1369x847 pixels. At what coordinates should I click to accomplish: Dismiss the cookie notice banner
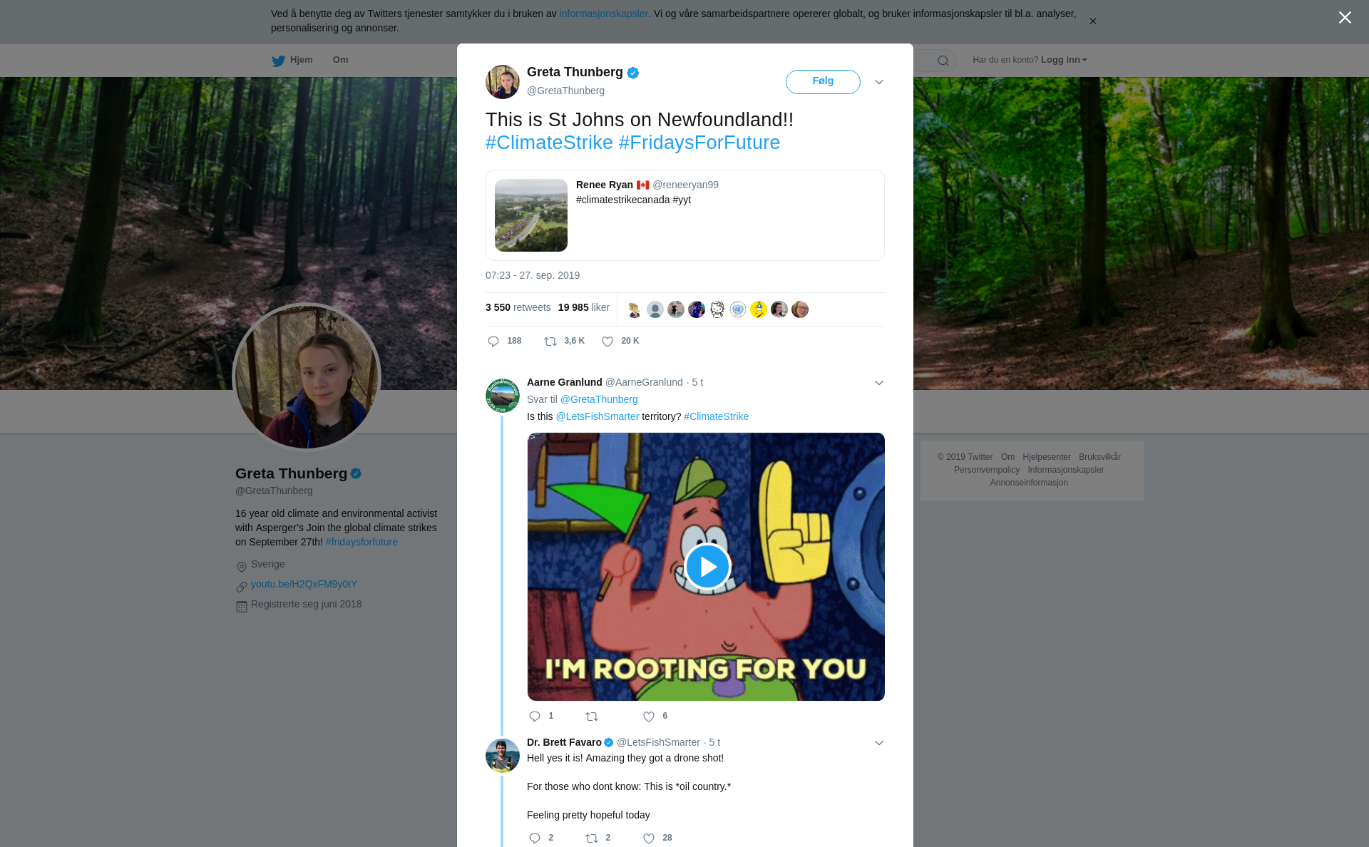[1092, 21]
